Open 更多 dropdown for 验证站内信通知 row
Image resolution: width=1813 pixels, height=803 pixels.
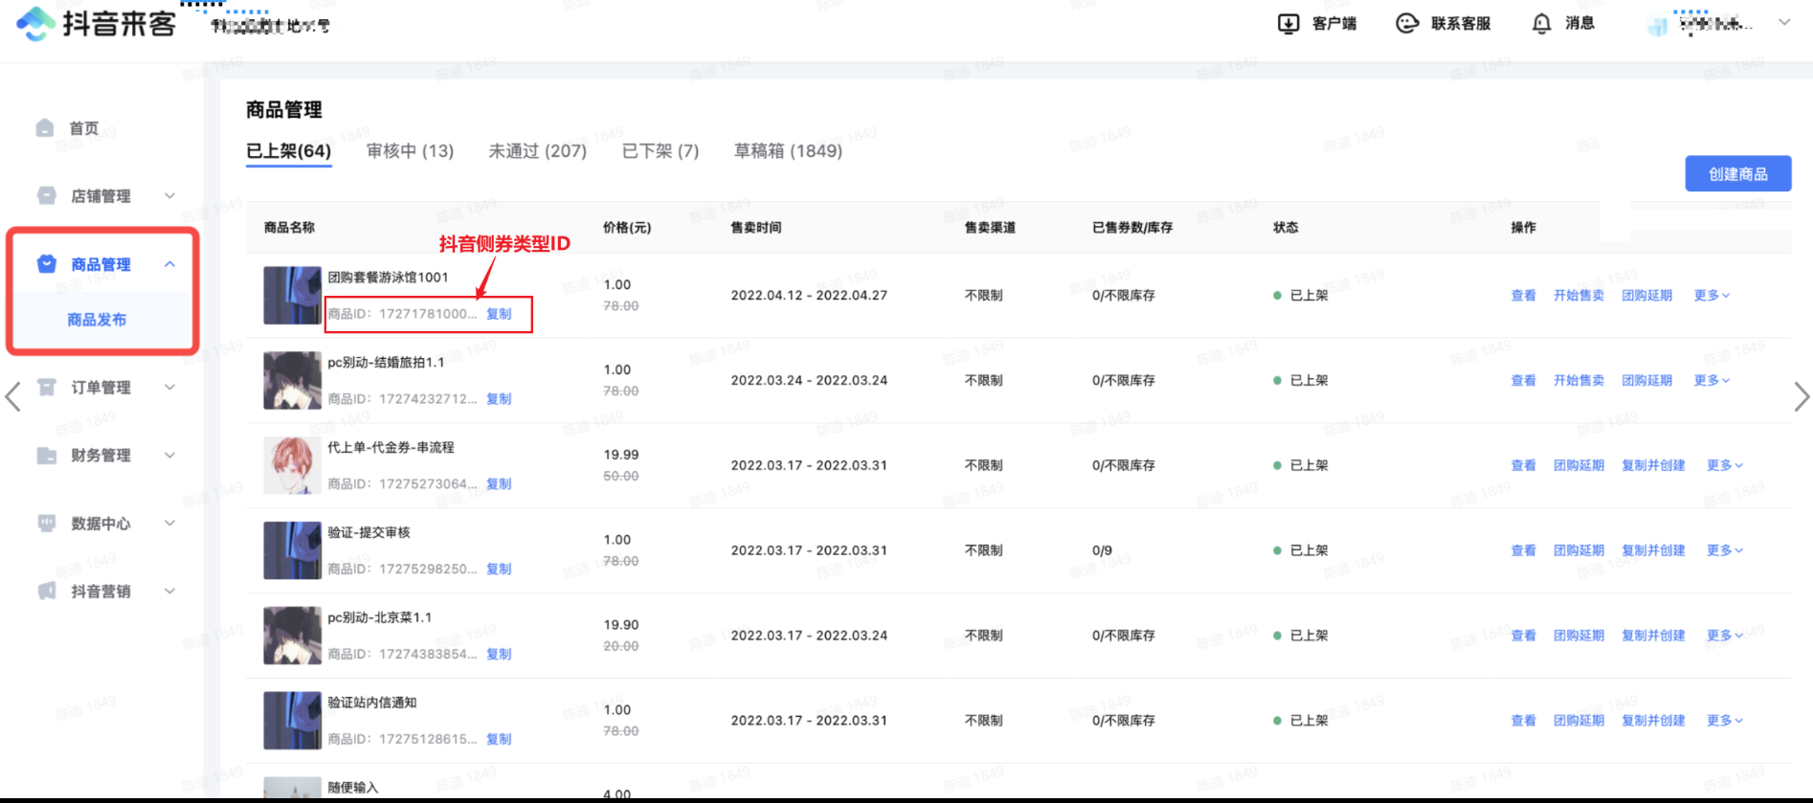(1725, 721)
